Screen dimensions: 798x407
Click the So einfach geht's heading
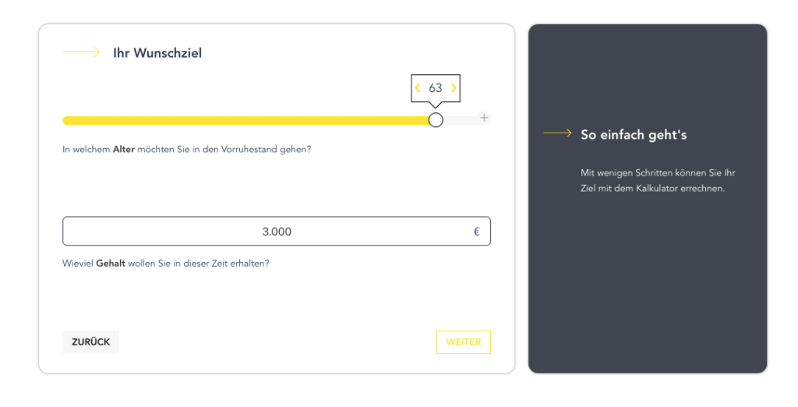(634, 135)
